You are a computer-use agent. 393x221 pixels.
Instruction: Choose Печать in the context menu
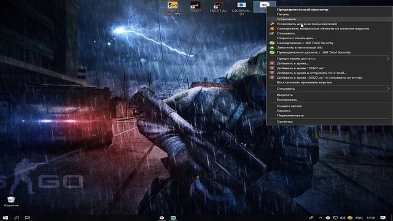[x=329, y=14]
